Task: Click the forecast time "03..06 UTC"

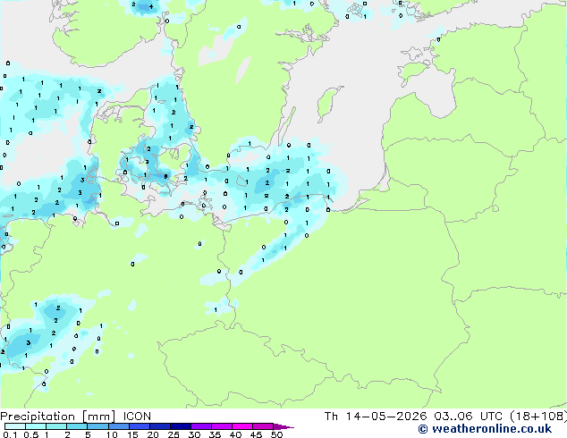Action: coord(468,417)
